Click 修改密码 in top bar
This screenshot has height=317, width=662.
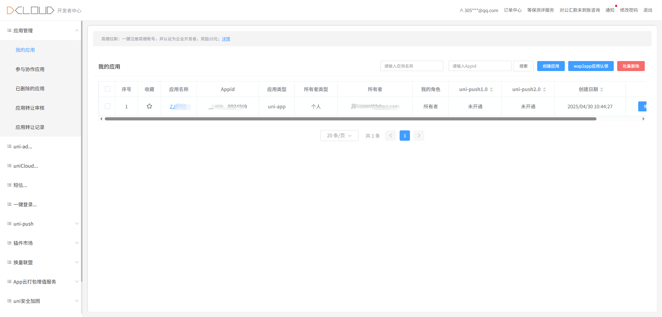tap(629, 10)
